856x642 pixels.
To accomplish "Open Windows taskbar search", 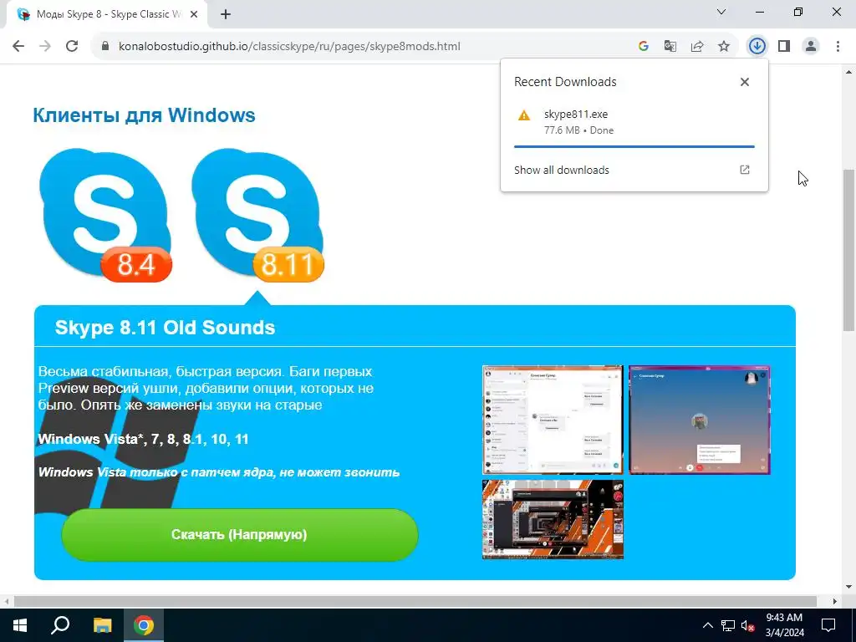I will coord(60,625).
